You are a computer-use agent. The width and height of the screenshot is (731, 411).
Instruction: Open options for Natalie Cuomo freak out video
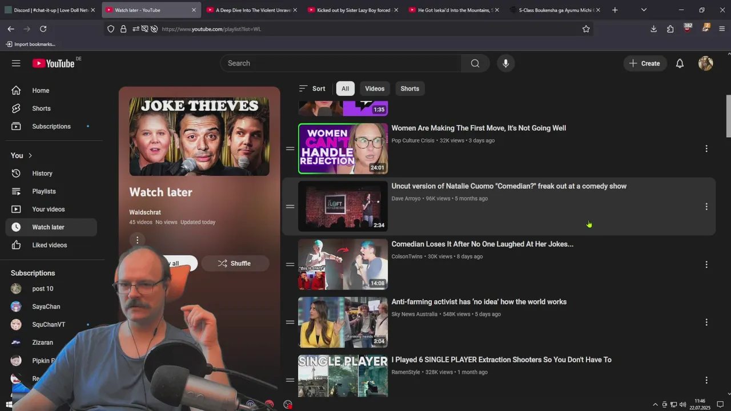point(706,207)
